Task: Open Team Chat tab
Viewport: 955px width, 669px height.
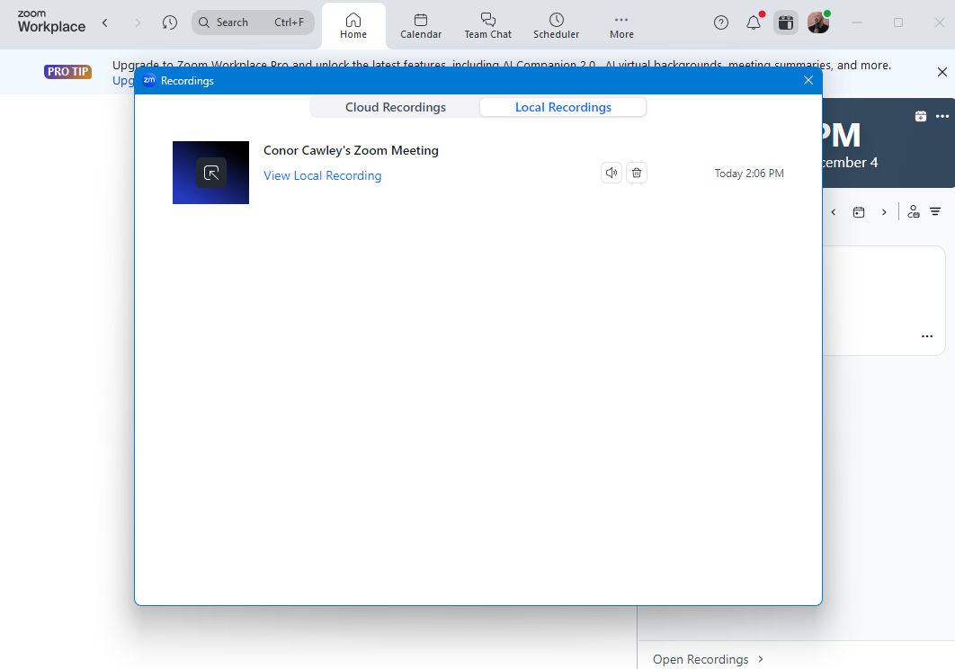Action: click(488, 26)
